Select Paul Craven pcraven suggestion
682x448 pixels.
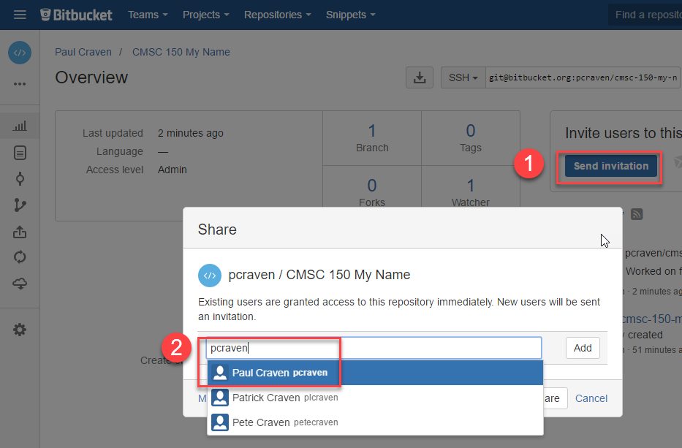376,373
